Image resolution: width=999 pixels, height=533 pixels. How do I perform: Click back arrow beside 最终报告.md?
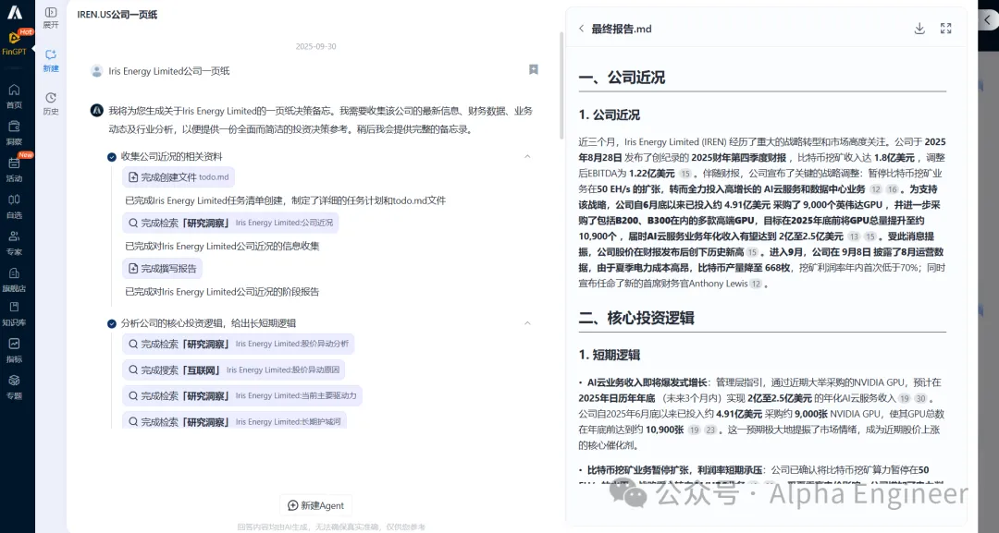tap(581, 29)
